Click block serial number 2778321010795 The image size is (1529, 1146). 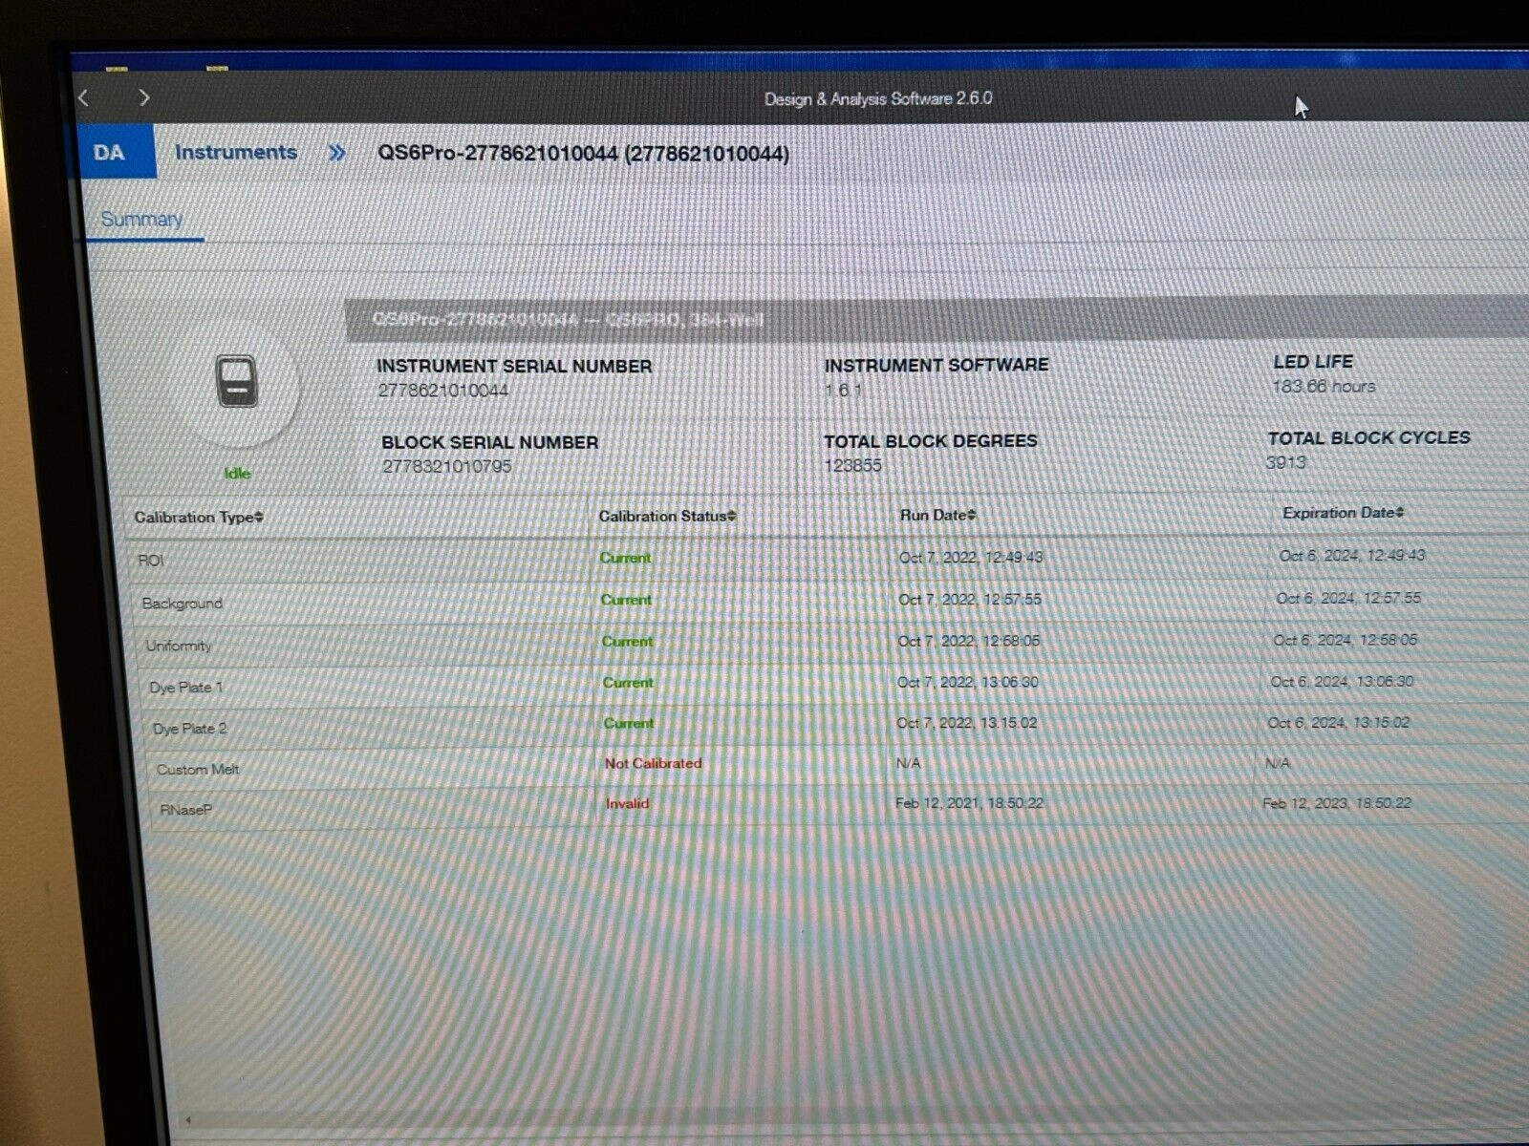point(446,467)
